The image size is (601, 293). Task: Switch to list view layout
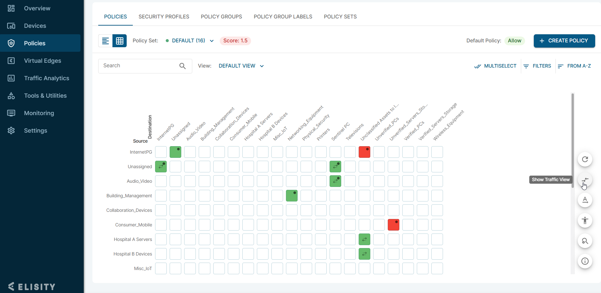[105, 41]
